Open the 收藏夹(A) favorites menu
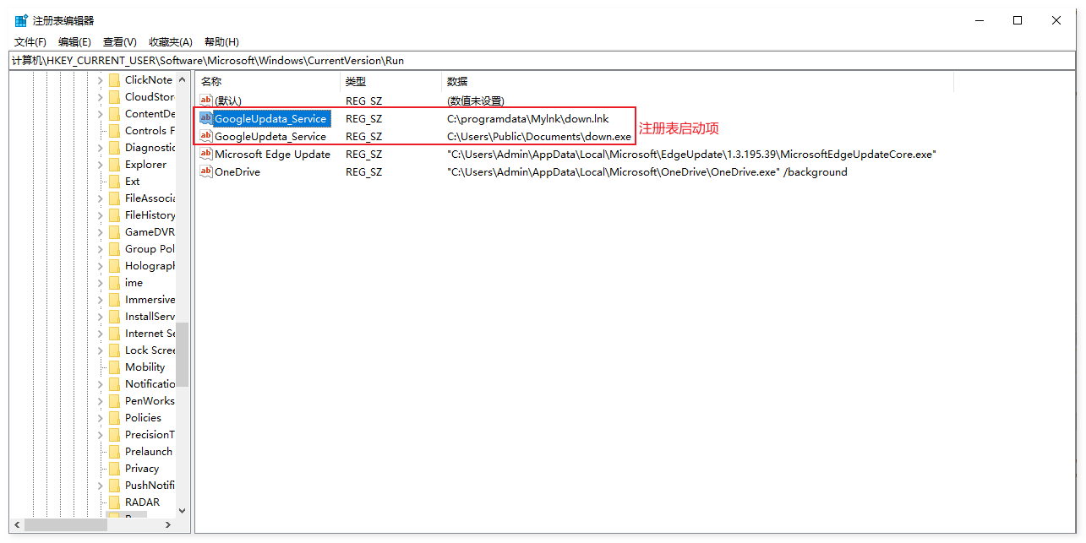The height and width of the screenshot is (543, 1086). [x=170, y=41]
